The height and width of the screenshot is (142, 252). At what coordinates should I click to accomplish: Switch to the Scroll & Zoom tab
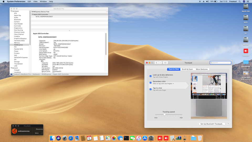[187, 69]
